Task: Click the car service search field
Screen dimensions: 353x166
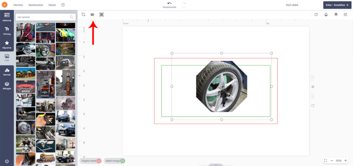Action: (x=43, y=17)
